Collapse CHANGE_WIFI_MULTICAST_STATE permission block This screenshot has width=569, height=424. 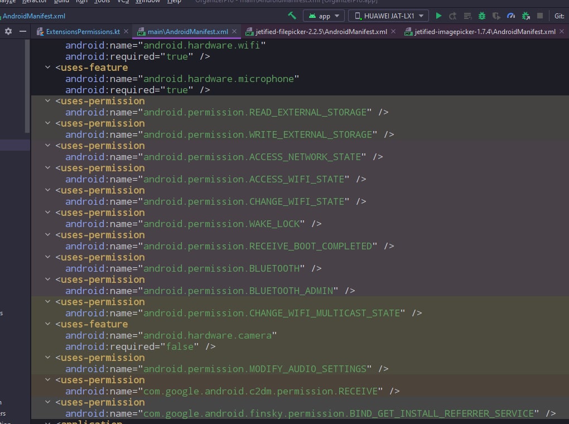(47, 302)
